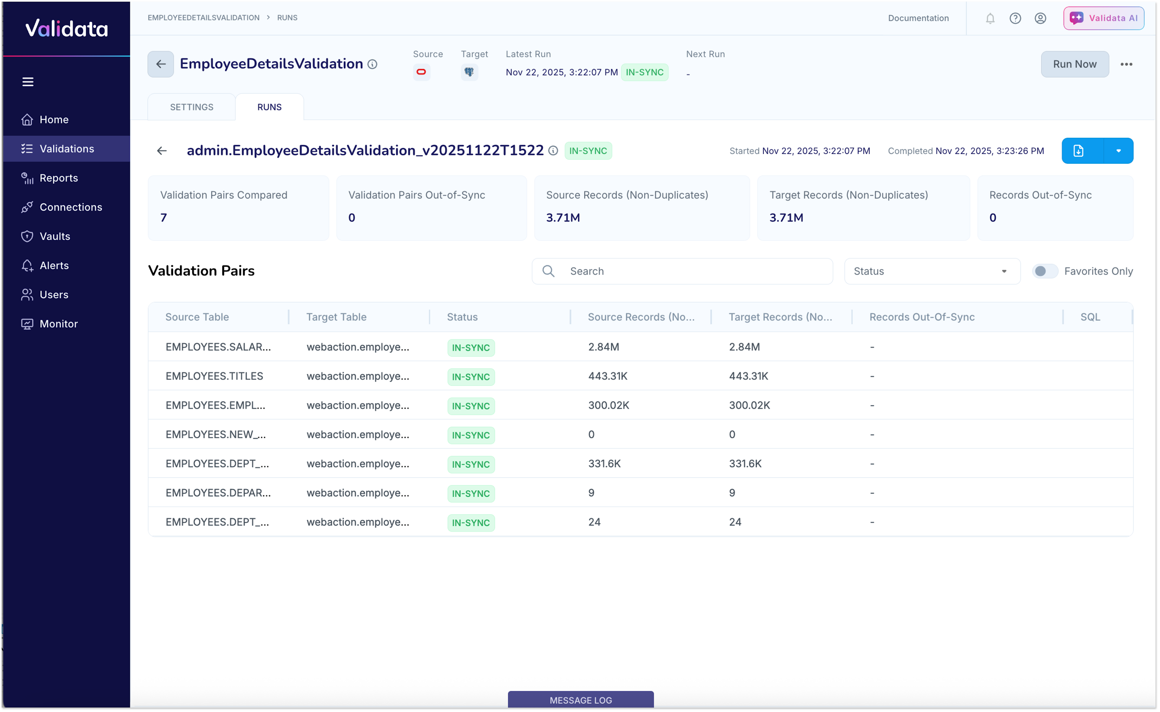Open the Status filter dropdown
1160x712 pixels.
(x=932, y=271)
